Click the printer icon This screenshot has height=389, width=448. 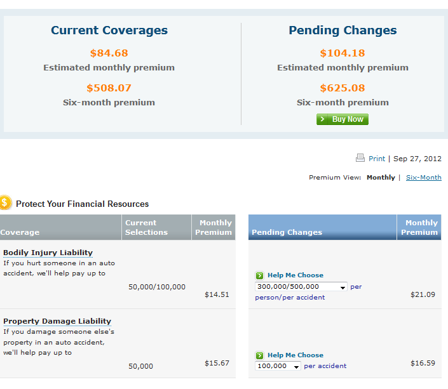[360, 158]
